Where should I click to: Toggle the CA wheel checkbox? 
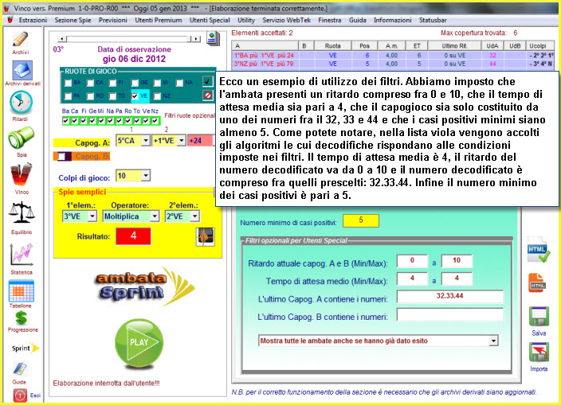point(90,83)
